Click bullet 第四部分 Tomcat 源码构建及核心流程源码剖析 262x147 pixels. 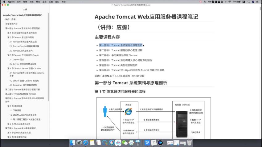126,60
